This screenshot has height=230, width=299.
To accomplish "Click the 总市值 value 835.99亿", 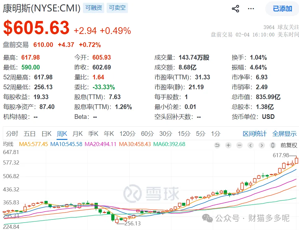I will pos(268,97).
